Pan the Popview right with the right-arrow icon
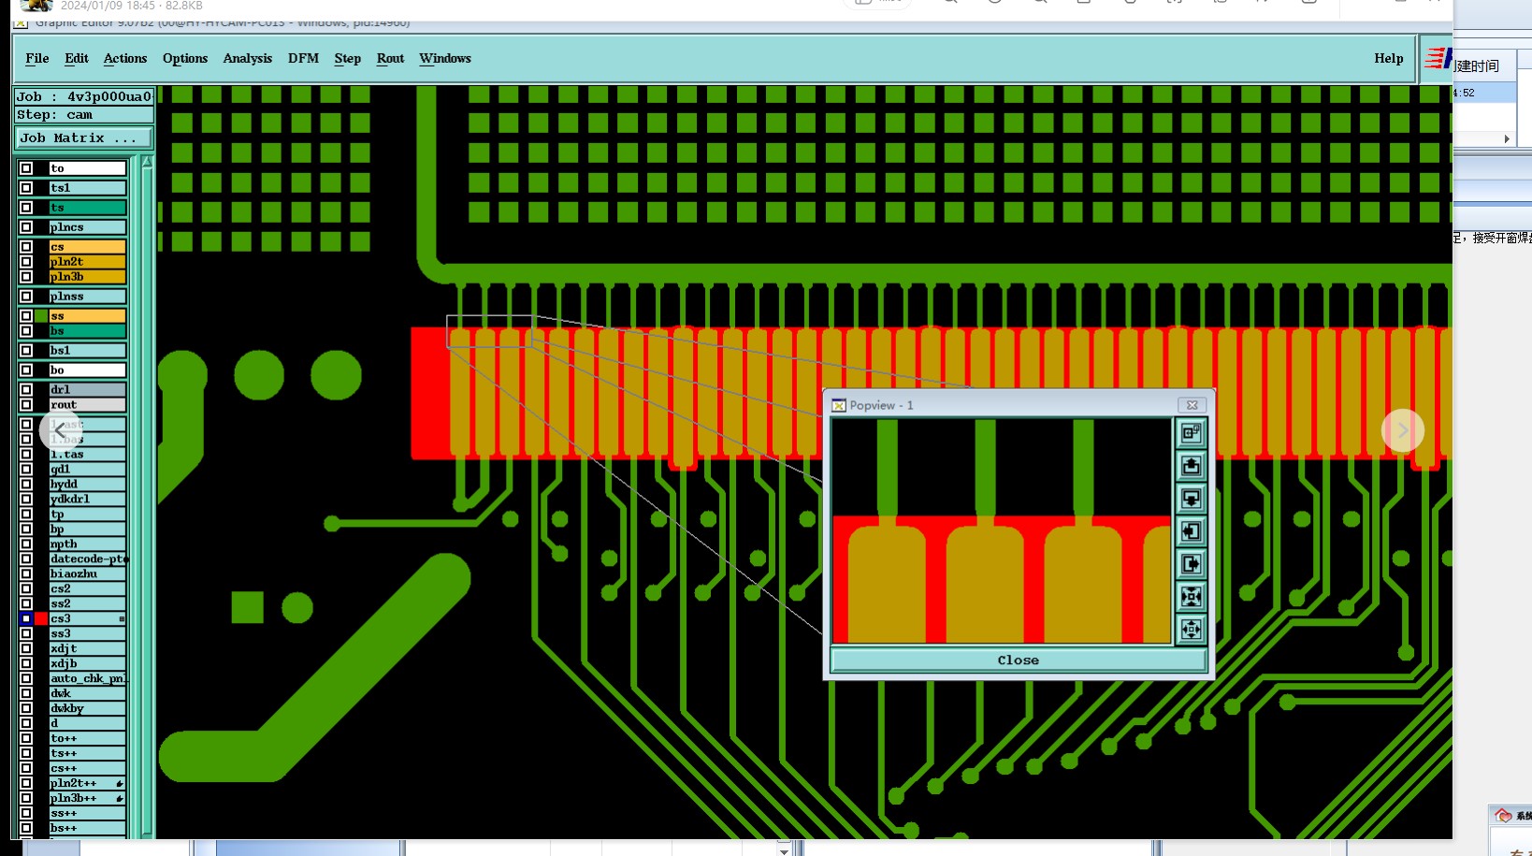 pyautogui.click(x=1191, y=564)
